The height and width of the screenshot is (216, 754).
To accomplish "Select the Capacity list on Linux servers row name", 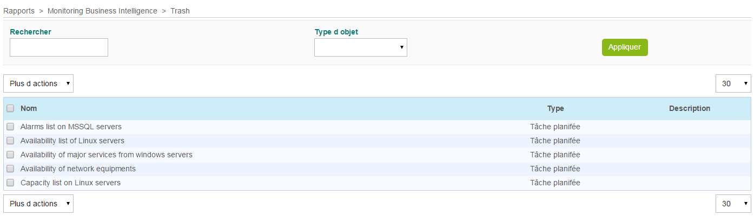I will (70, 183).
